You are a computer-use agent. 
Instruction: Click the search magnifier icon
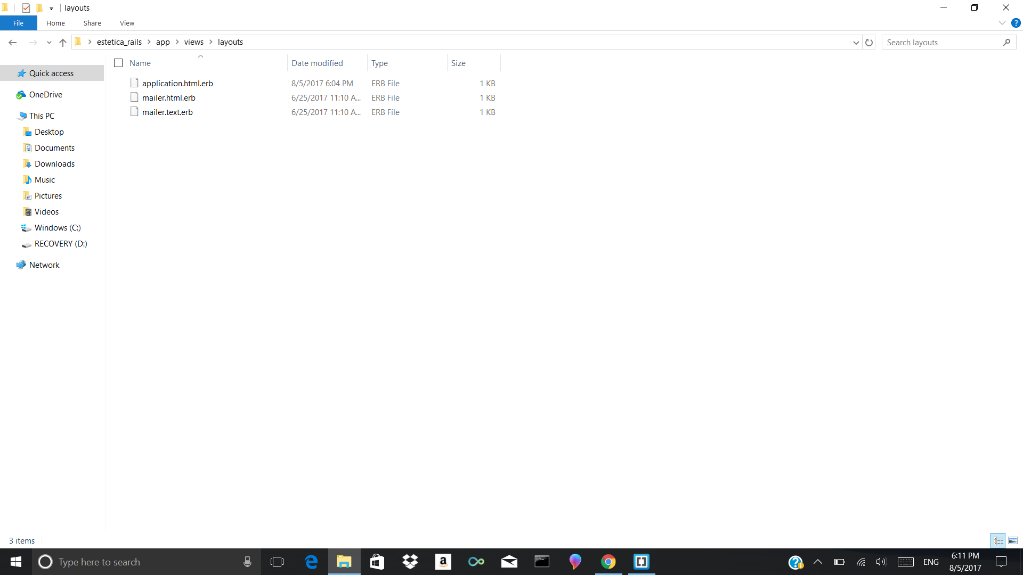coord(1006,42)
